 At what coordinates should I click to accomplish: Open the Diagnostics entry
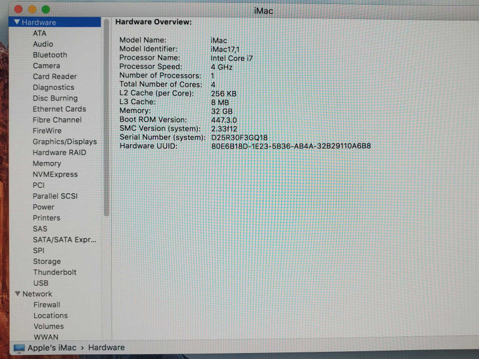point(54,87)
